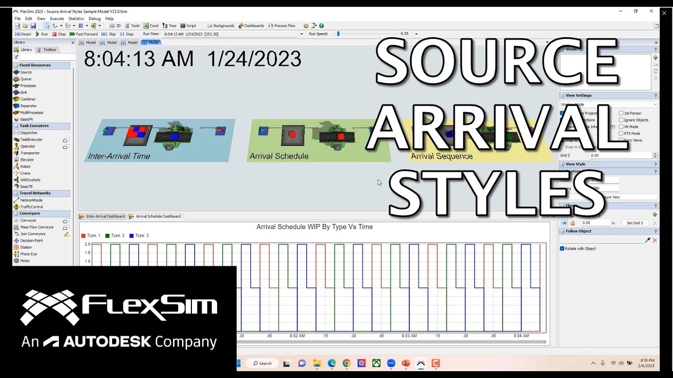
Task: Open a model file with folder icon
Action: (25, 26)
